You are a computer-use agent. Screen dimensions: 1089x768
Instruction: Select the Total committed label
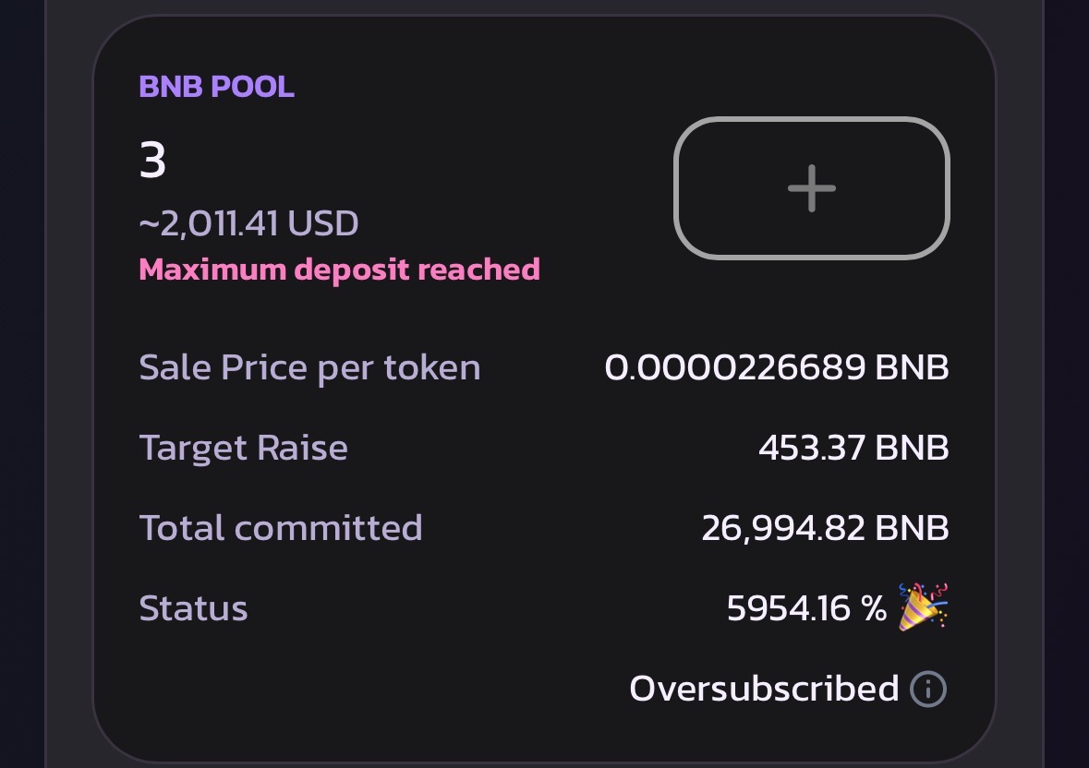pyautogui.click(x=281, y=527)
